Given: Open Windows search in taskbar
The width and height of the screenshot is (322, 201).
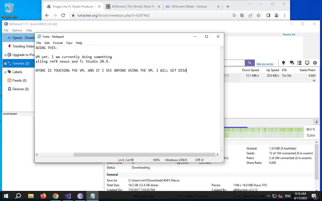Looking at the screenshot, I should 18,196.
